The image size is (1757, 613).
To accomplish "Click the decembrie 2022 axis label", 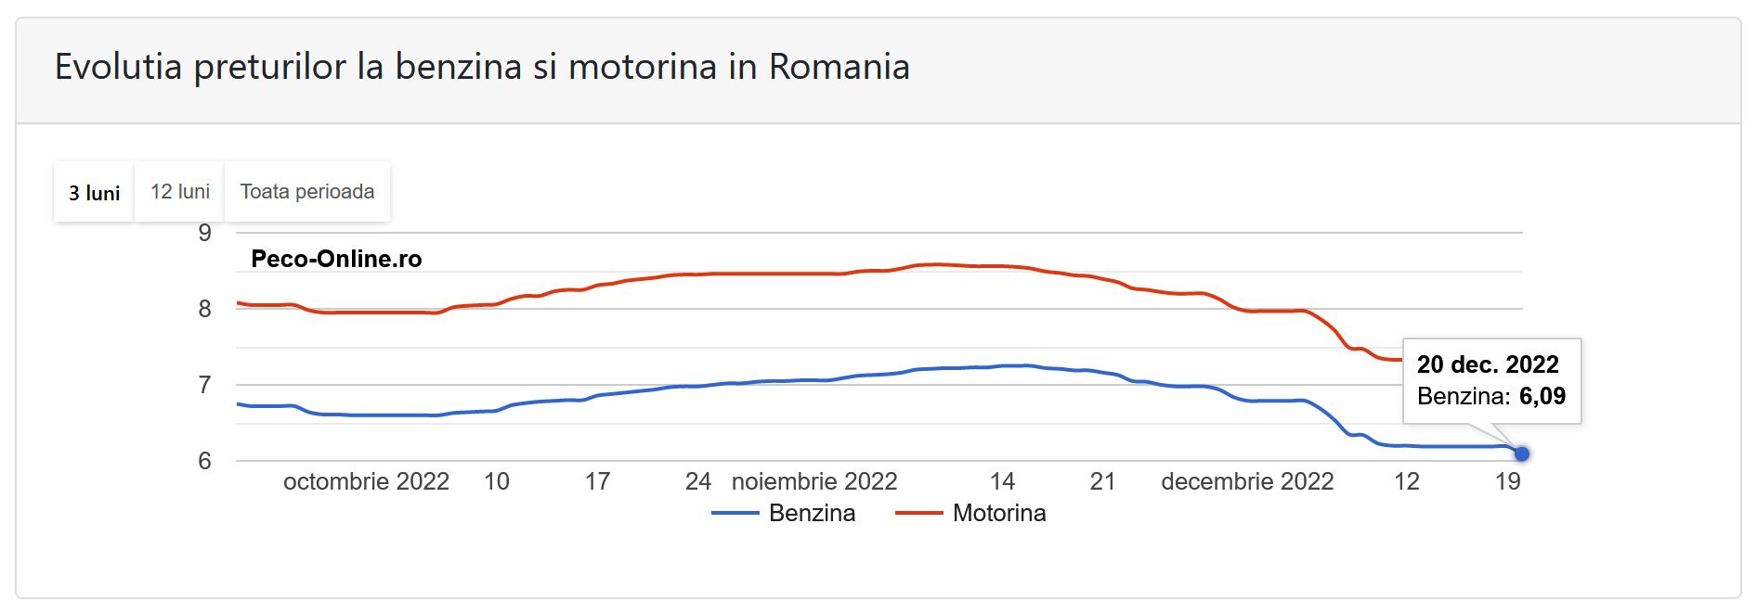I will click(x=1247, y=481).
